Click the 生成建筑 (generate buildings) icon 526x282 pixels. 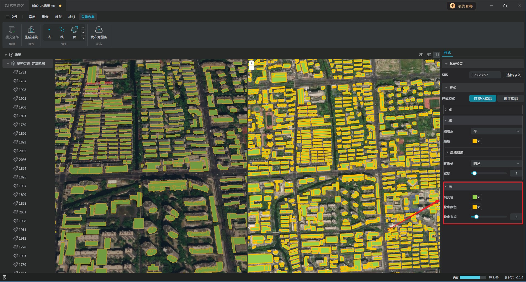(31, 30)
